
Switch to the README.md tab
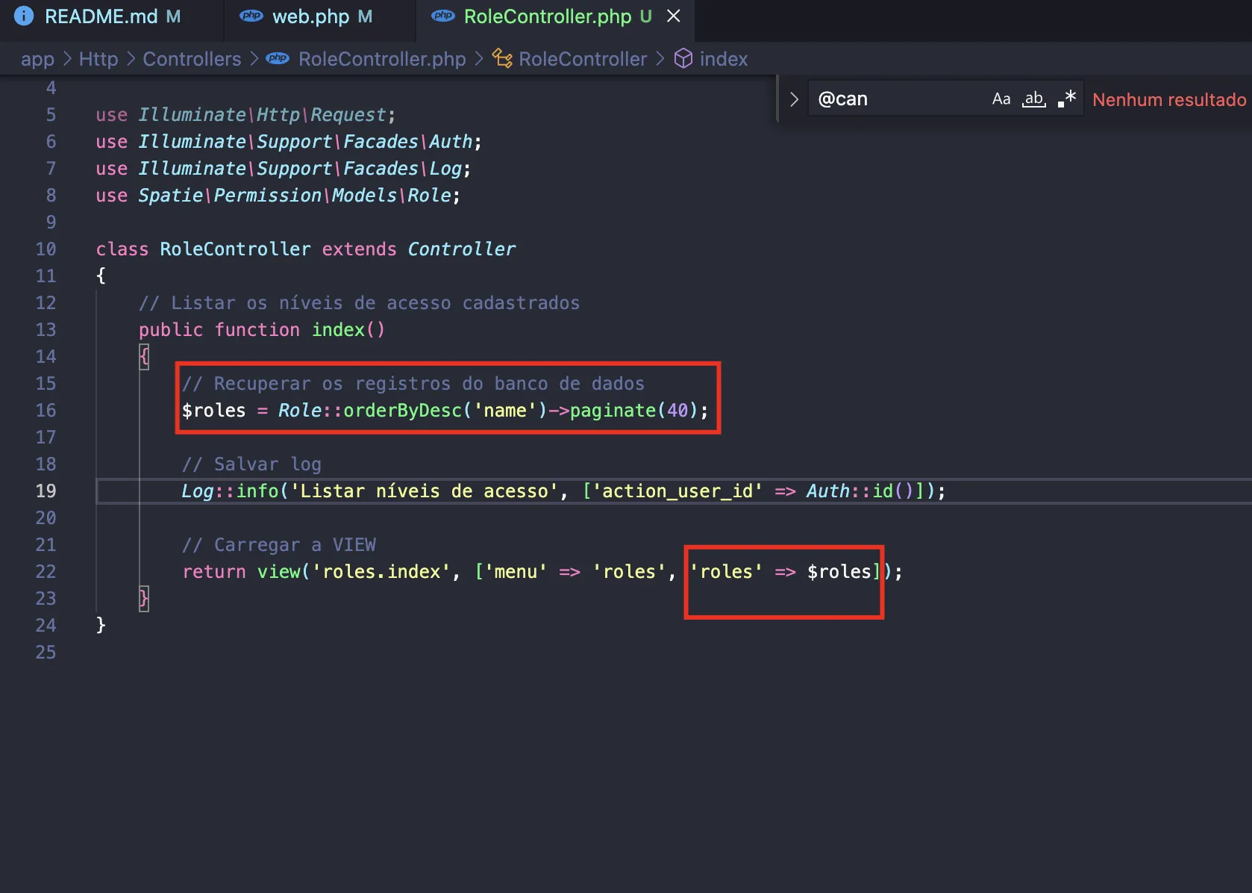pos(101,16)
